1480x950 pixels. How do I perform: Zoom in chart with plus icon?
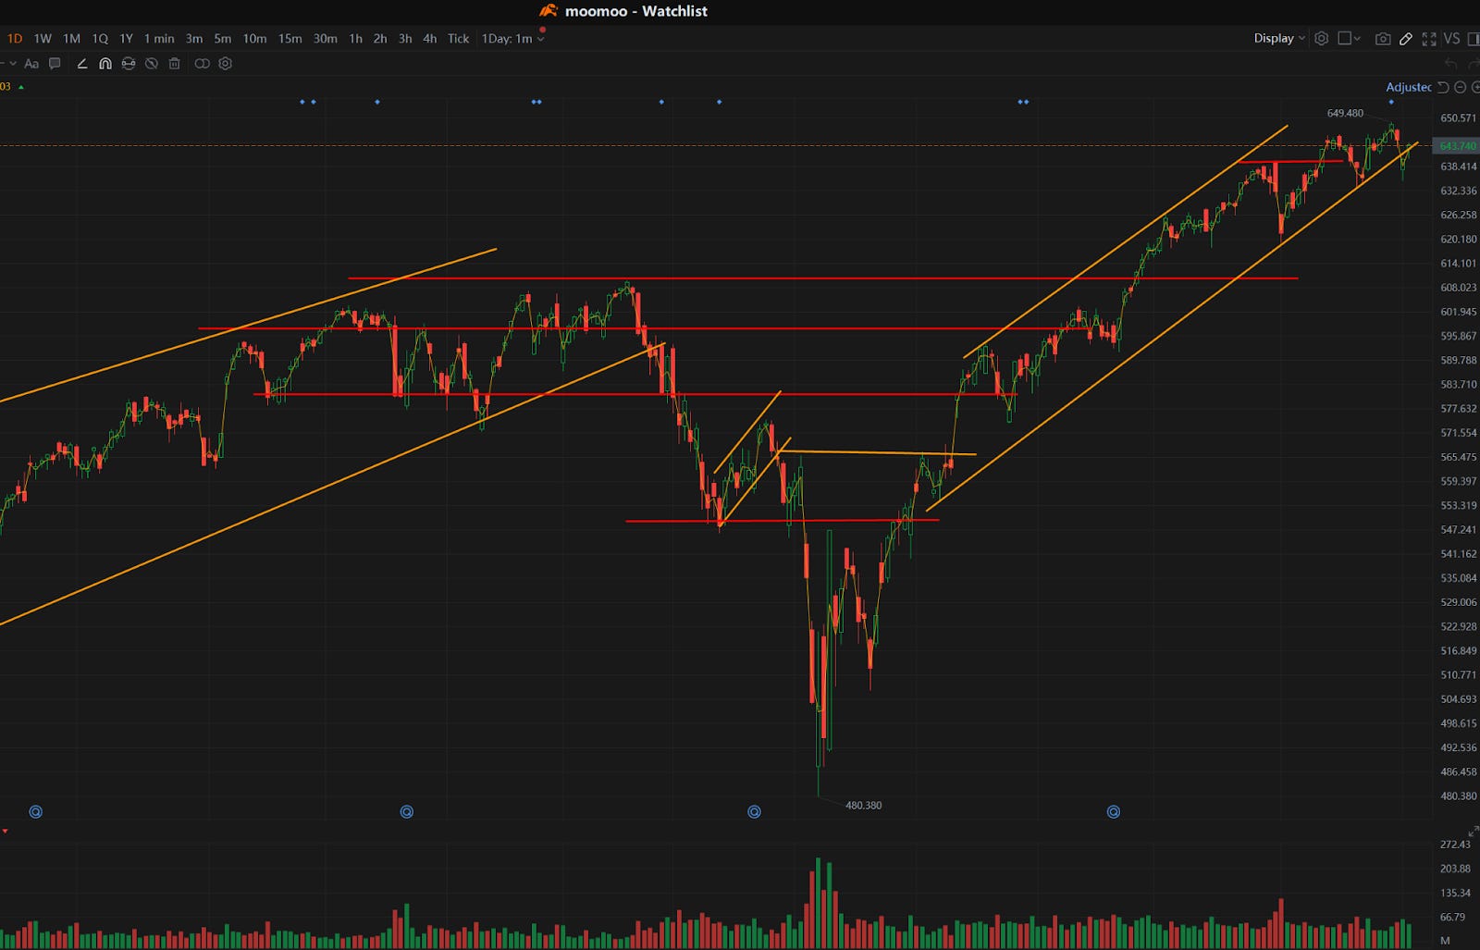tap(1476, 87)
